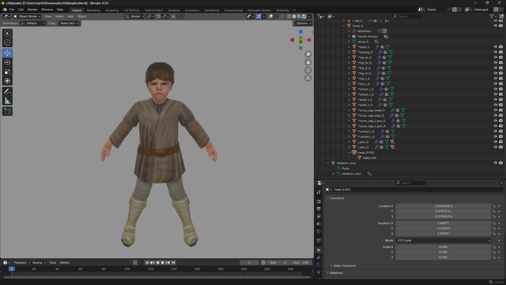This screenshot has height=285, width=506.
Task: Hide *back_0 in viewport
Action: point(496,47)
